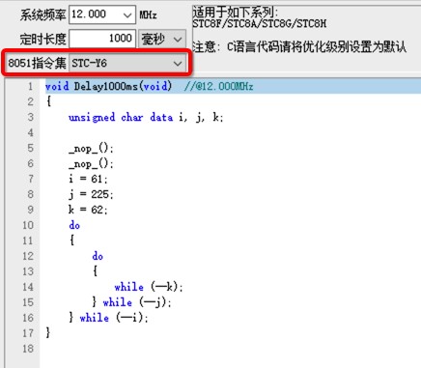Click the line '} while (--i);'
This screenshot has height=368, width=421.
pos(108,318)
